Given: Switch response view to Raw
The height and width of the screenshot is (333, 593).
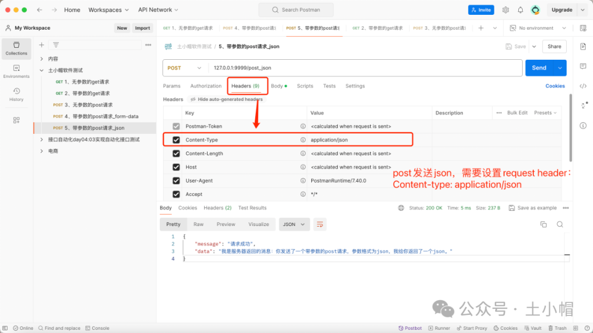Looking at the screenshot, I should pos(199,224).
